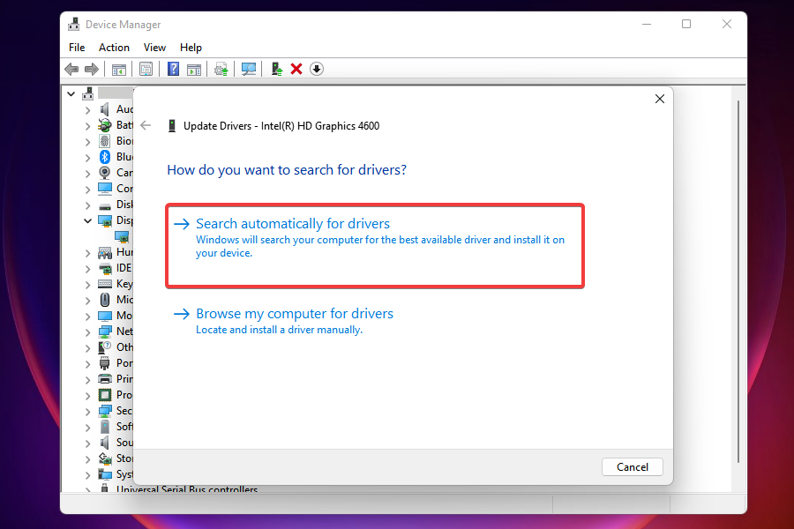
Task: Select the Network adapters icon
Action: pyautogui.click(x=105, y=332)
